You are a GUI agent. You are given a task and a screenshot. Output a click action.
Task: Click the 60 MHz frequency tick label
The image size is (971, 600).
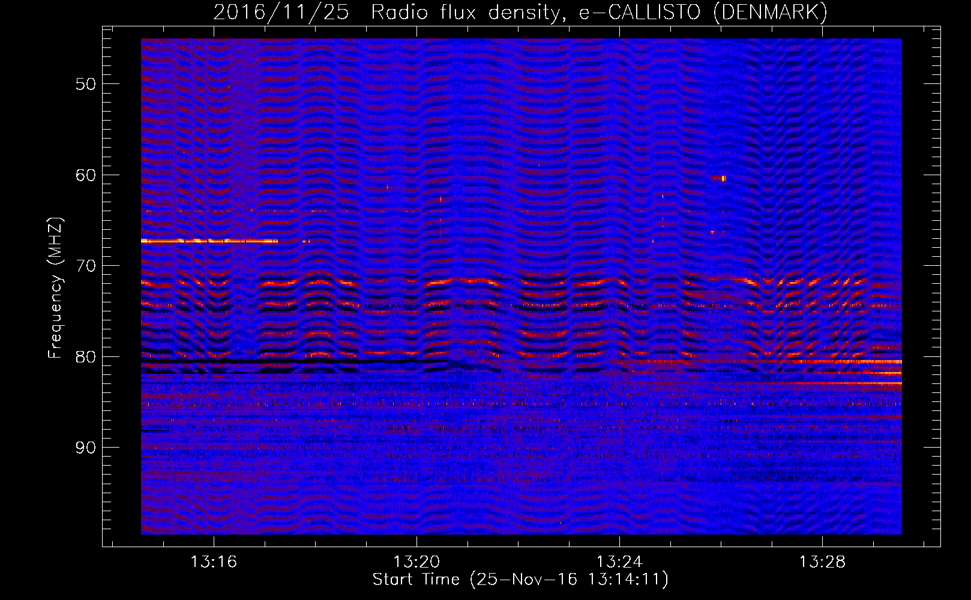pyautogui.click(x=86, y=175)
